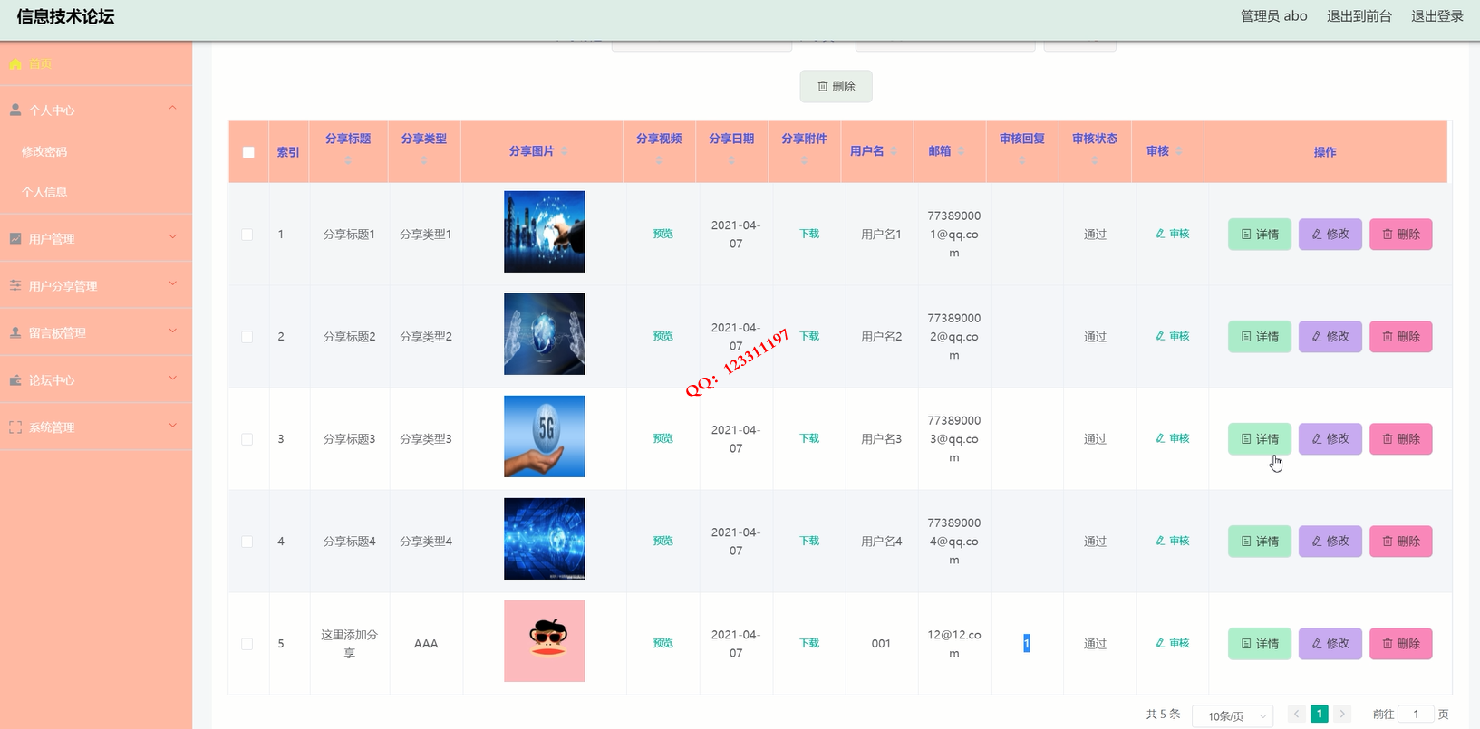
Task: Expand the 论坛中心 menu chevron
Action: [x=172, y=379]
